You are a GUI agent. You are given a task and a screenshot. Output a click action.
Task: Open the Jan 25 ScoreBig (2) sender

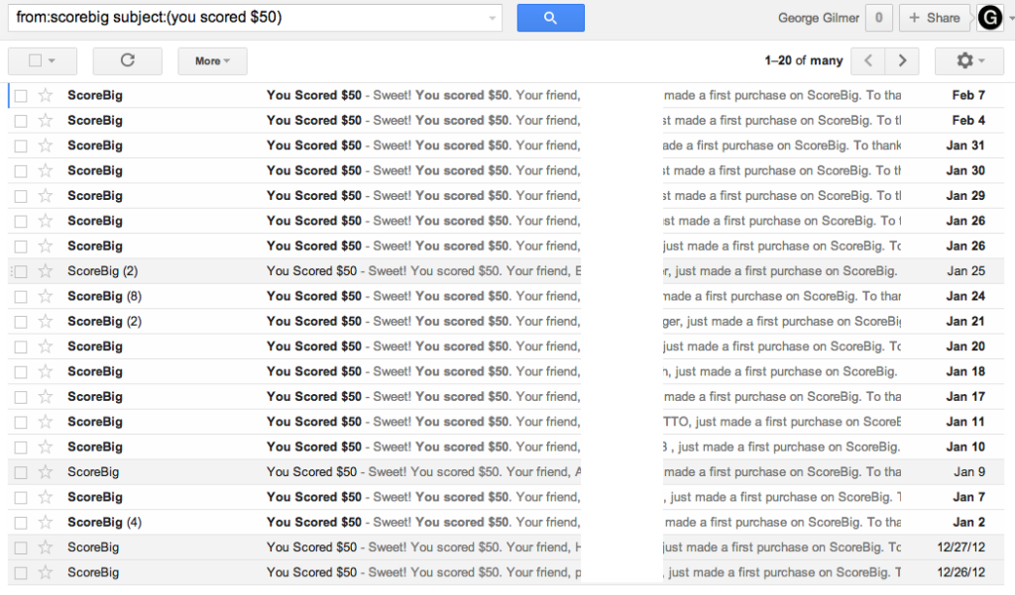point(102,271)
